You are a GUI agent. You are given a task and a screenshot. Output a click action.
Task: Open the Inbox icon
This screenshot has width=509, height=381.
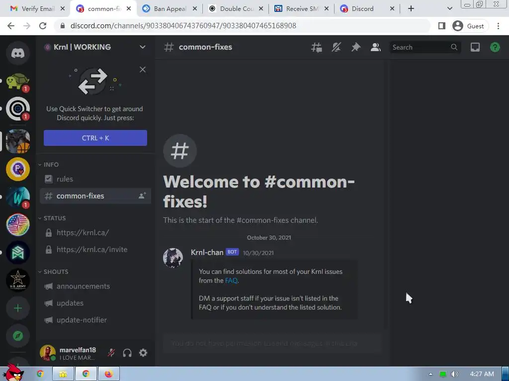pyautogui.click(x=475, y=47)
